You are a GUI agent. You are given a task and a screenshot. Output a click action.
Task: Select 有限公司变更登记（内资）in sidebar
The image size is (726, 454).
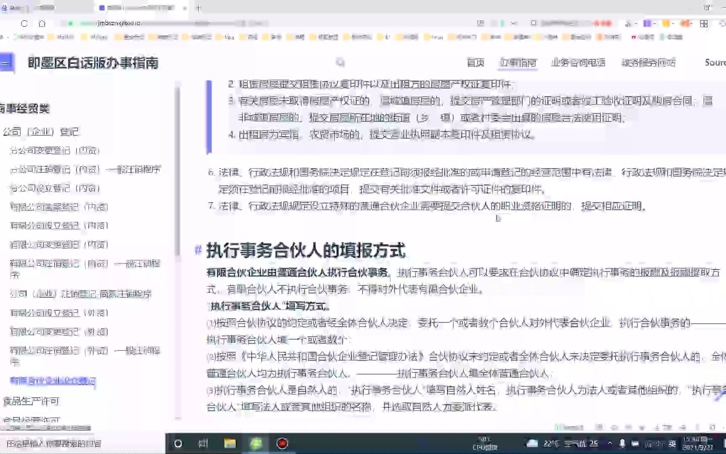tap(59, 245)
